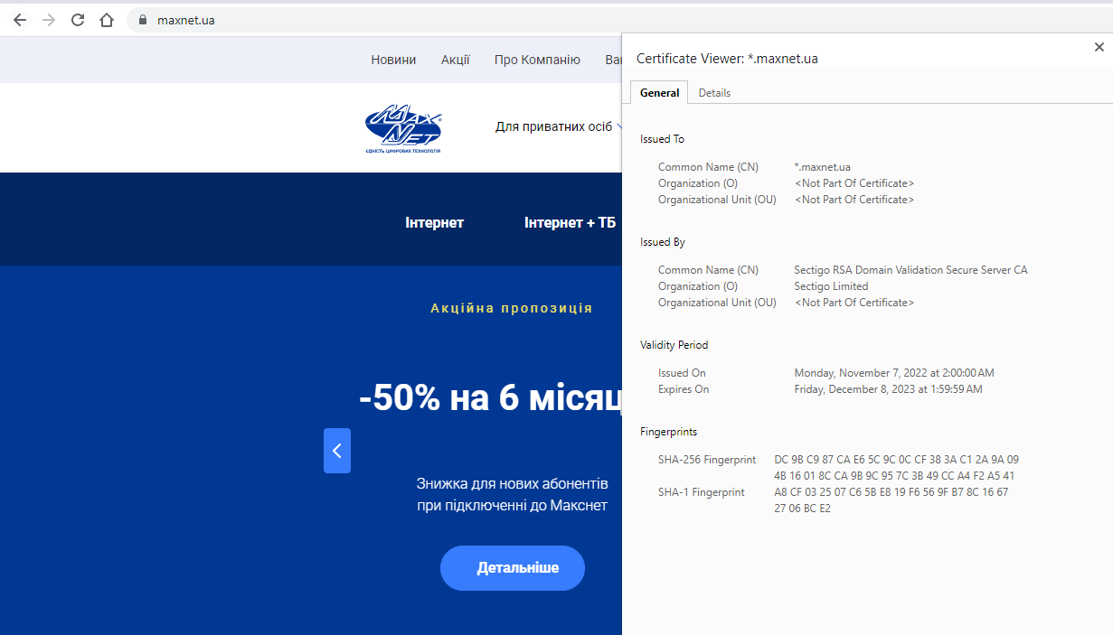
Task: Click the Maxnet logo
Action: point(403,127)
